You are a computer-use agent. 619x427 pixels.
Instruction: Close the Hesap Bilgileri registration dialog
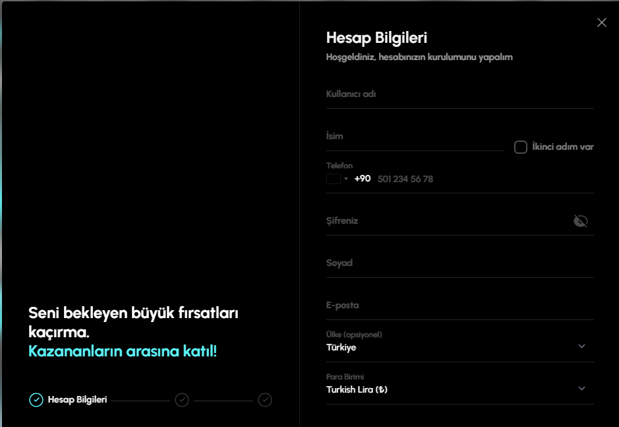(x=602, y=22)
